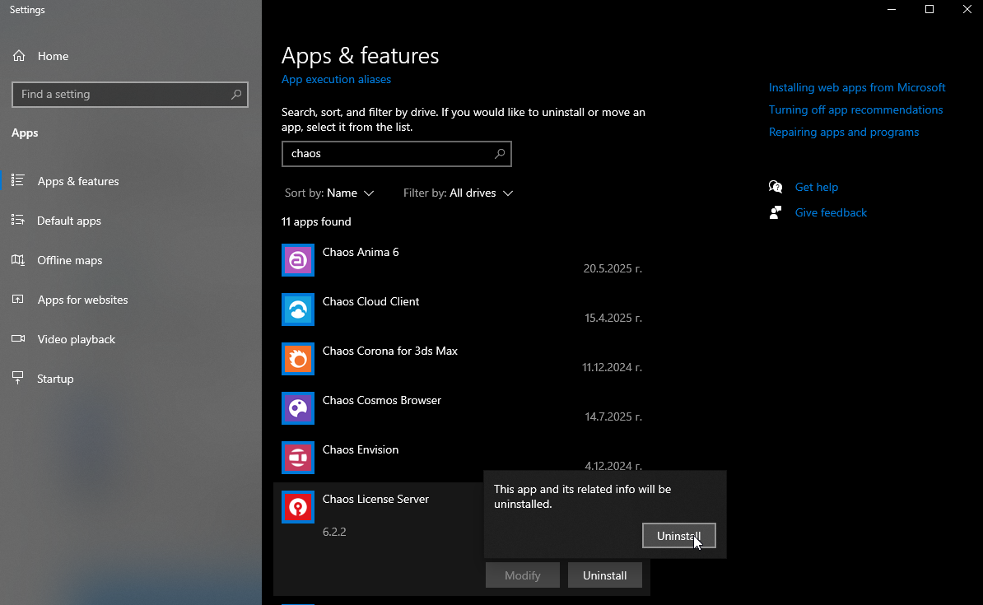Image resolution: width=983 pixels, height=605 pixels.
Task: Open Repairing apps and programs link
Action: click(x=844, y=133)
